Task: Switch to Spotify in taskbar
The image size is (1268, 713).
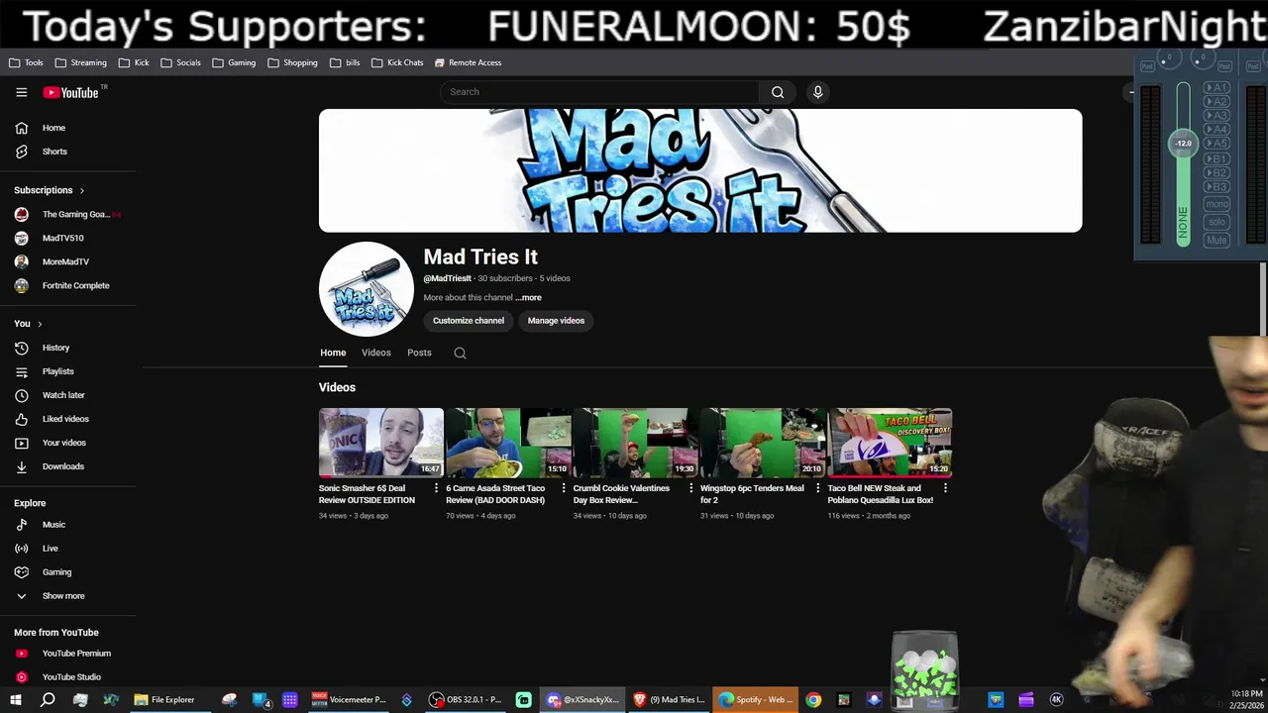Action: coord(756,700)
